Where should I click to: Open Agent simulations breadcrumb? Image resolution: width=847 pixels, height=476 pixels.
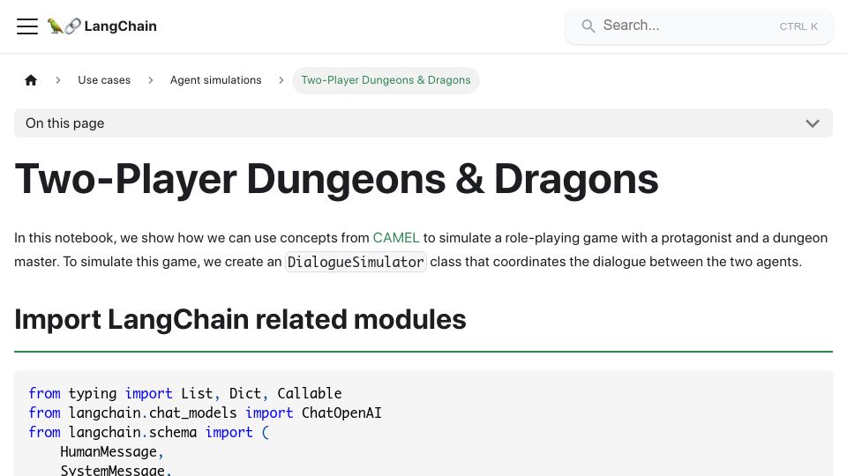(x=215, y=80)
